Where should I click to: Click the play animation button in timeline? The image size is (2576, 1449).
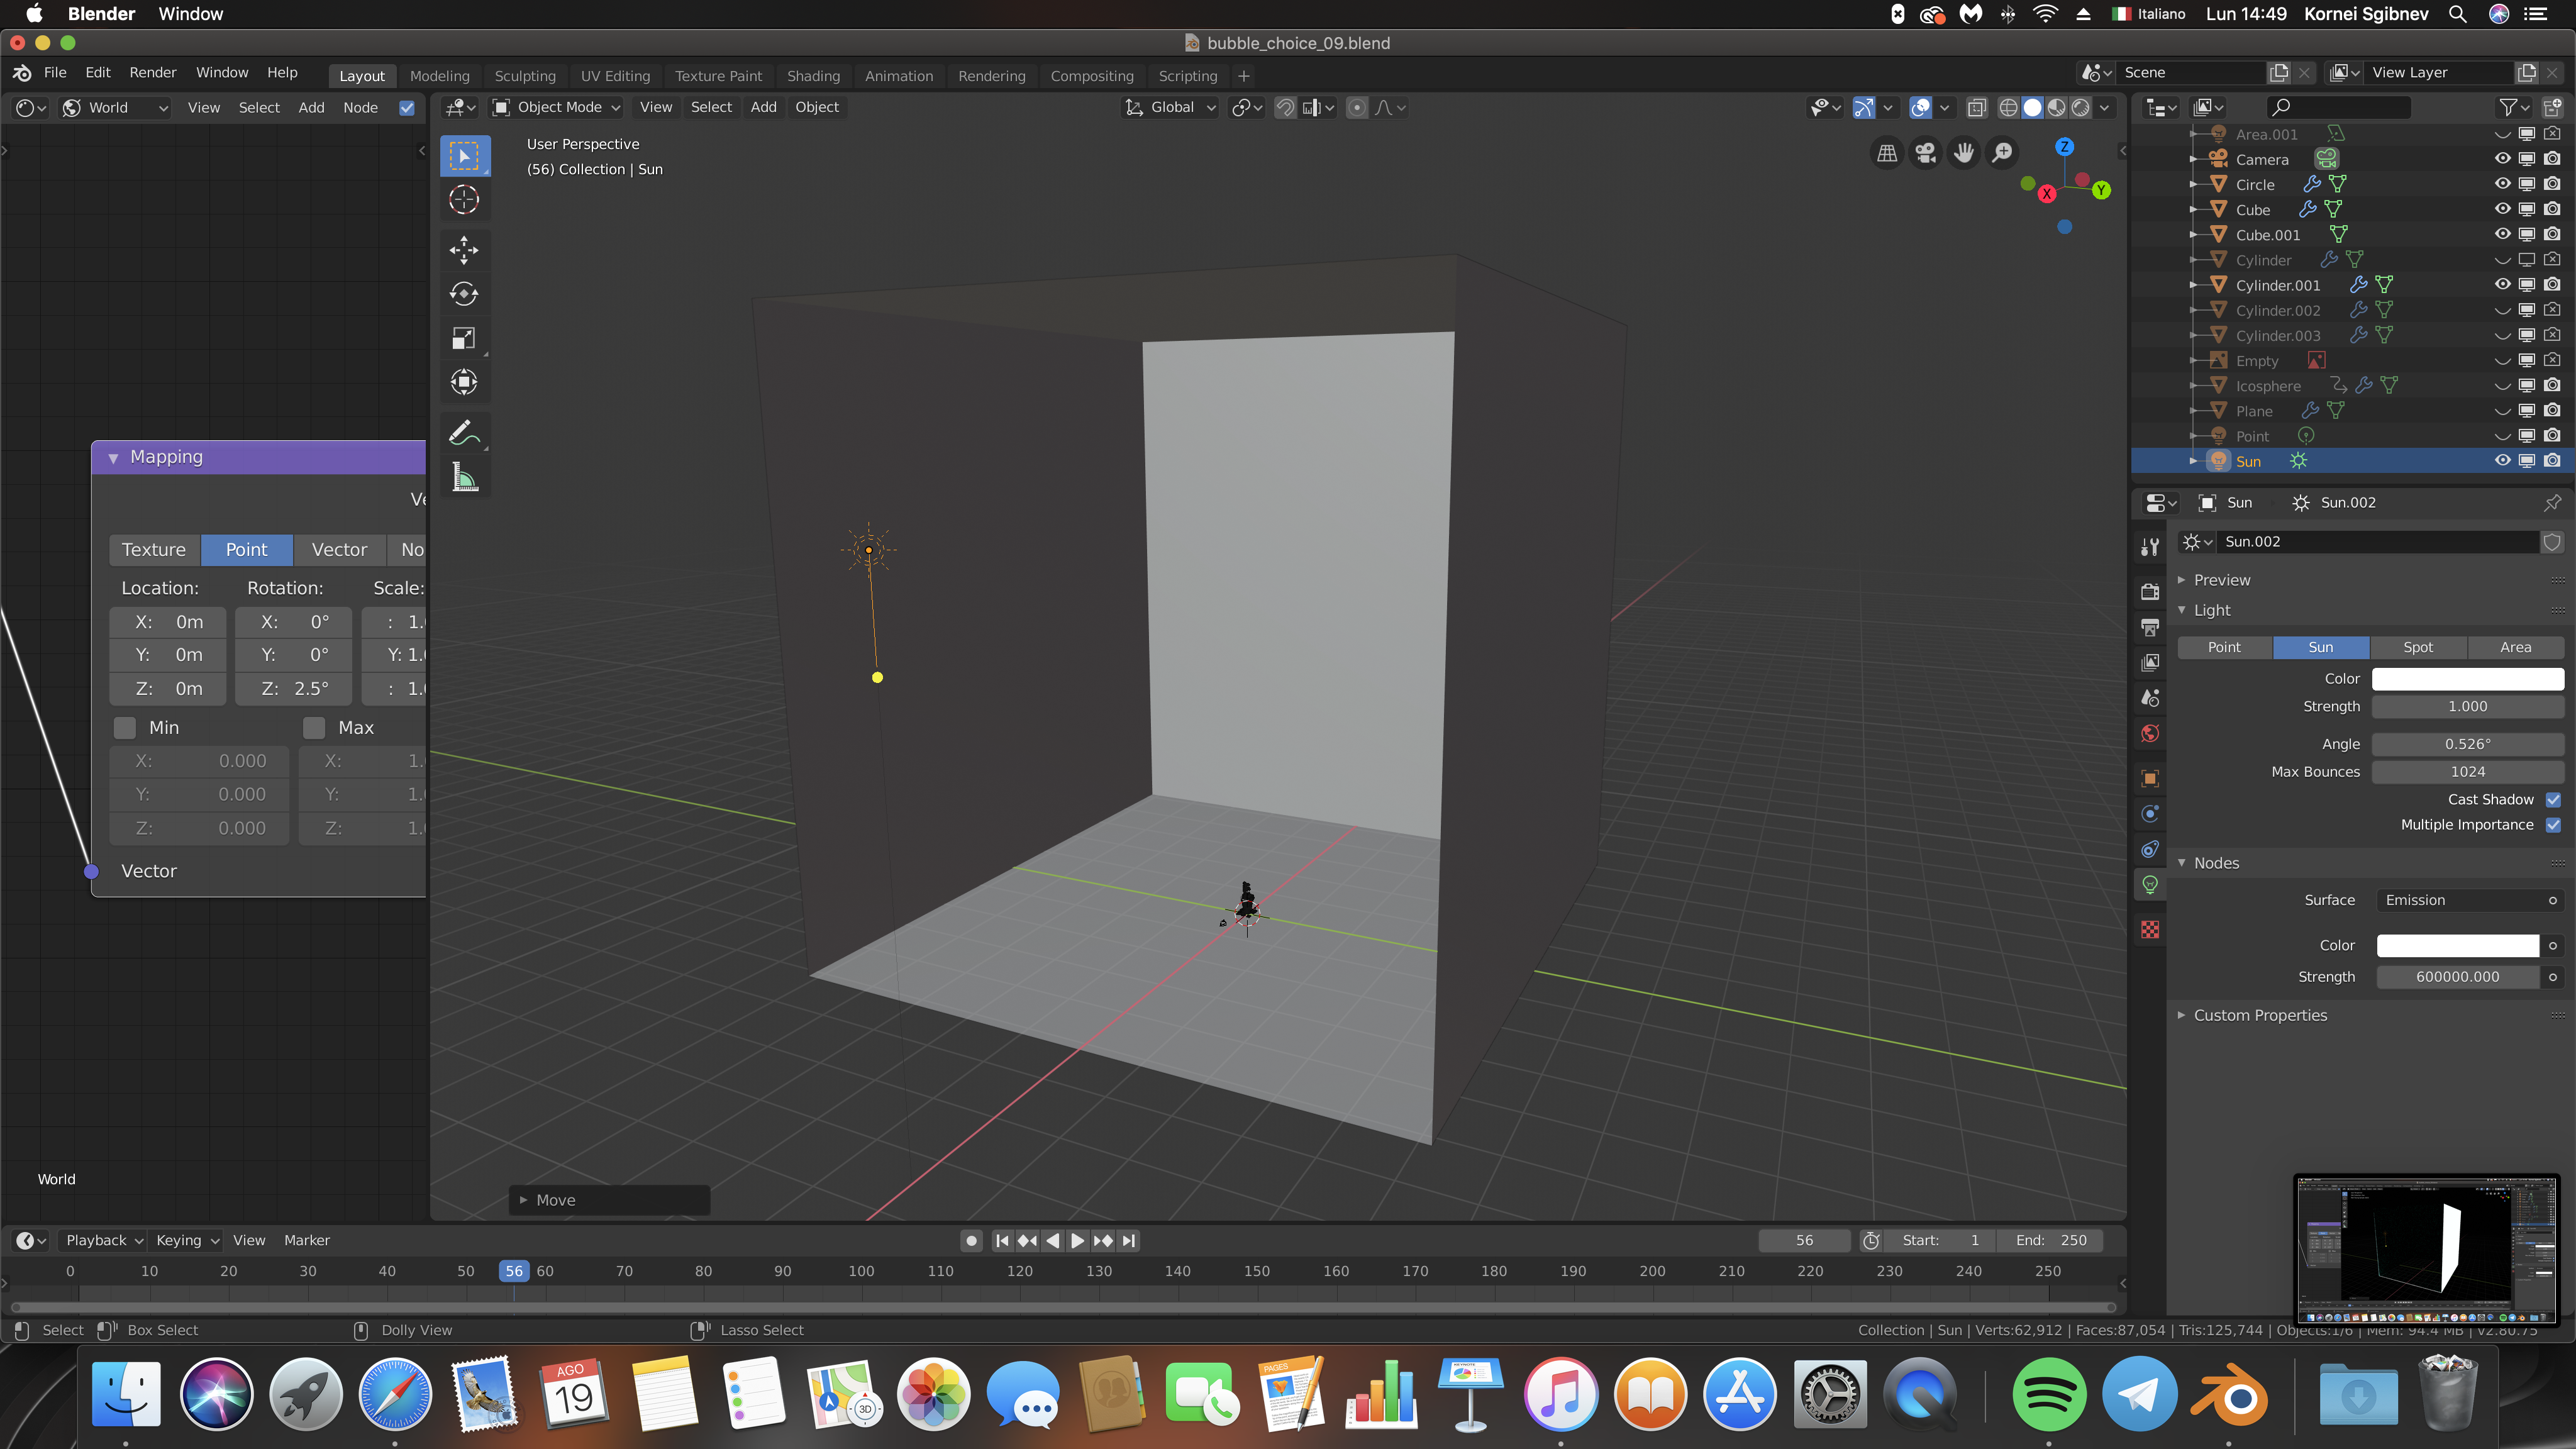point(1077,1240)
